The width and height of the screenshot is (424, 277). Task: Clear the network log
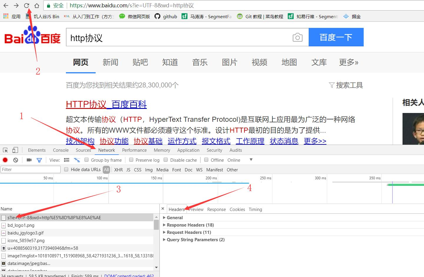pos(16,160)
